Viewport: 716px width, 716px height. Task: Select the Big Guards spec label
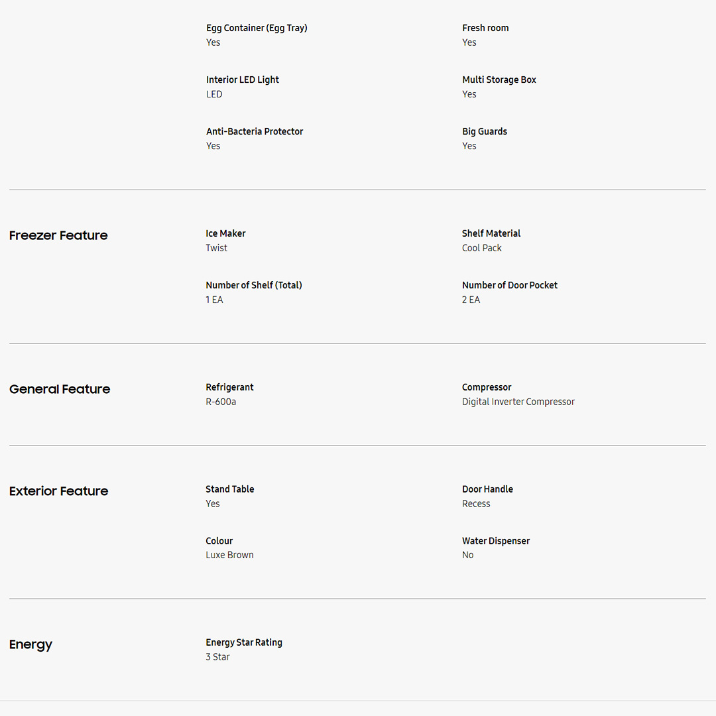[x=485, y=131]
